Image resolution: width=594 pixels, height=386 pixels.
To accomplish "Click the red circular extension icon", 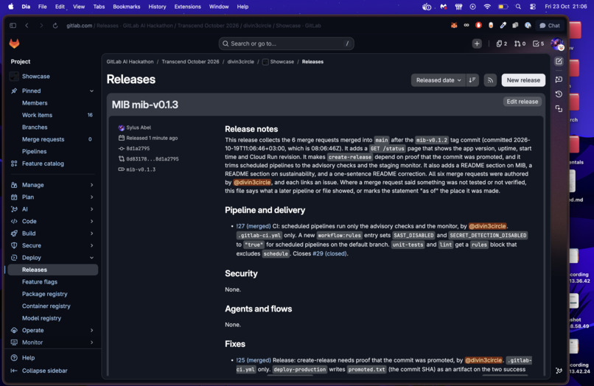I will click(x=478, y=25).
